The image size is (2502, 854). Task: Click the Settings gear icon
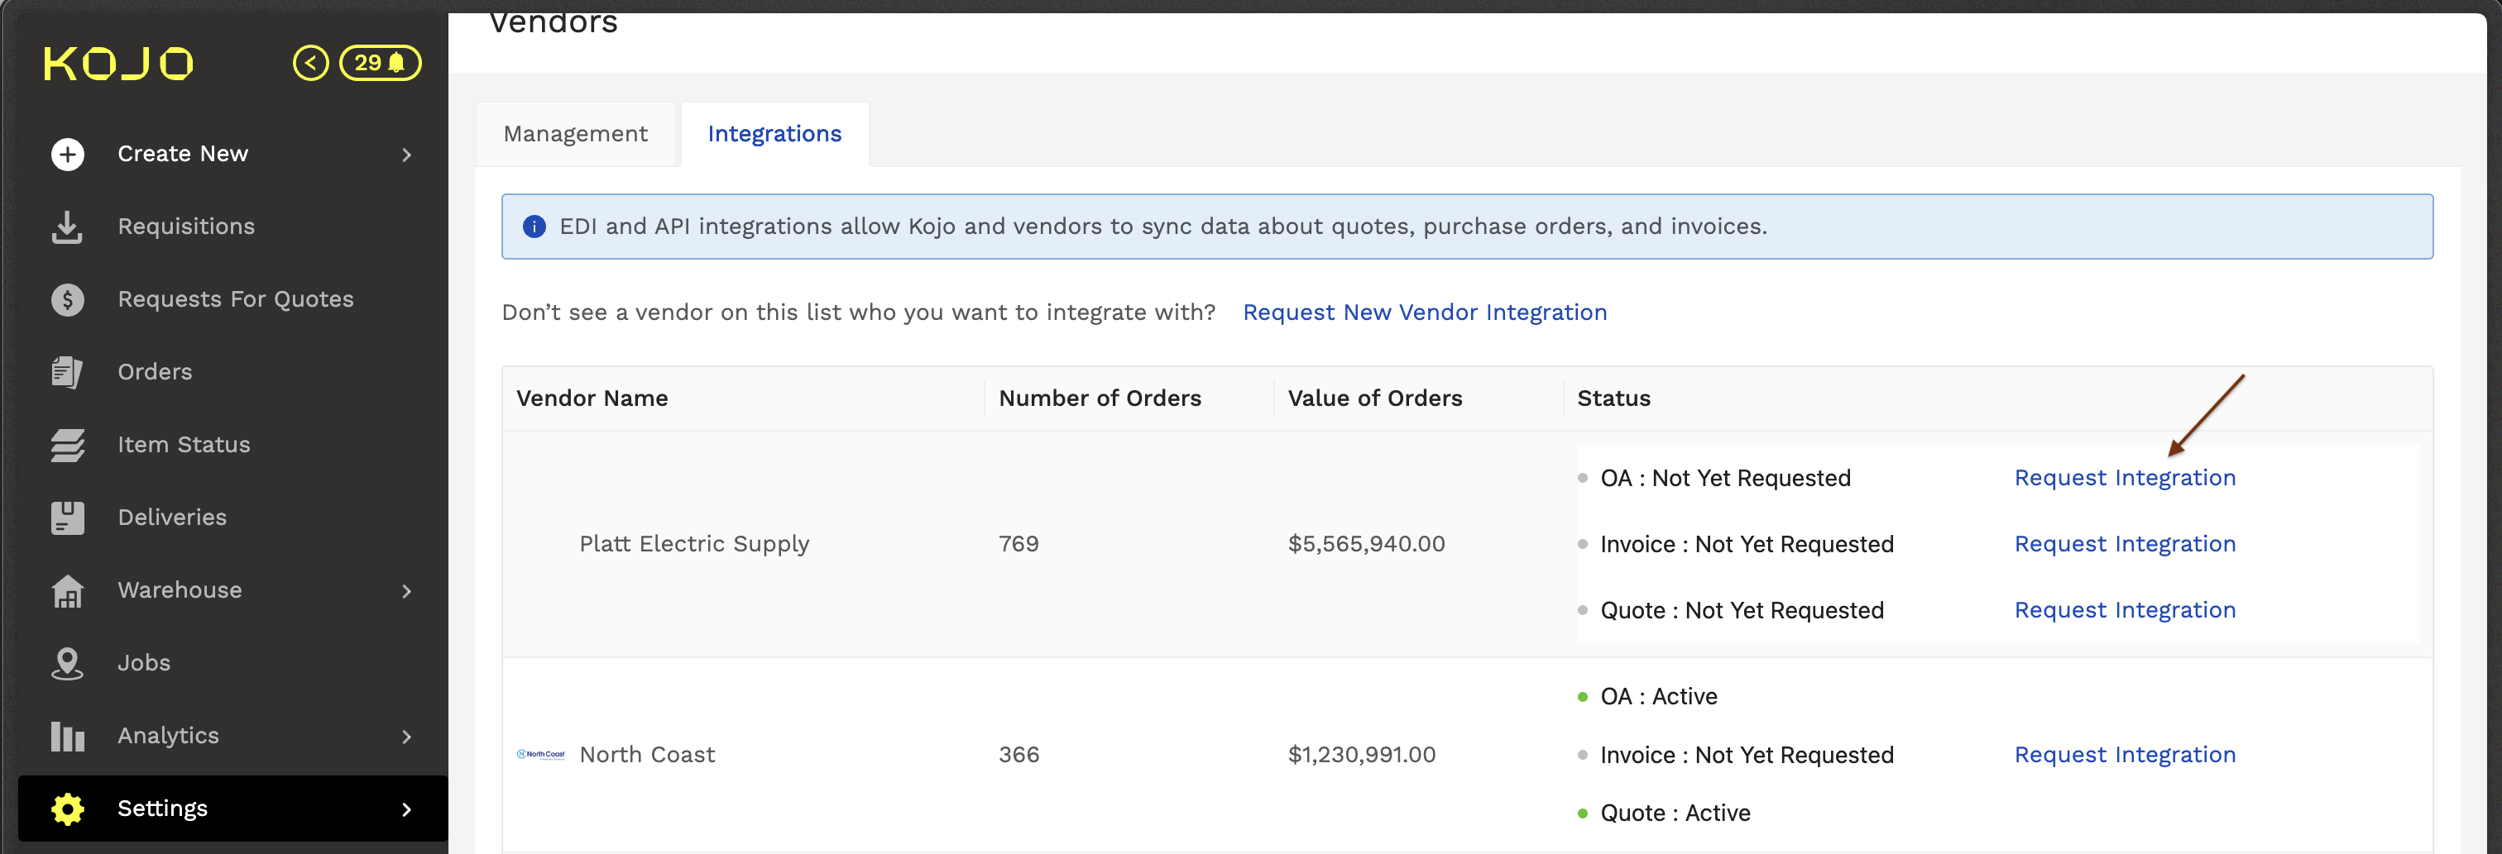coord(67,809)
